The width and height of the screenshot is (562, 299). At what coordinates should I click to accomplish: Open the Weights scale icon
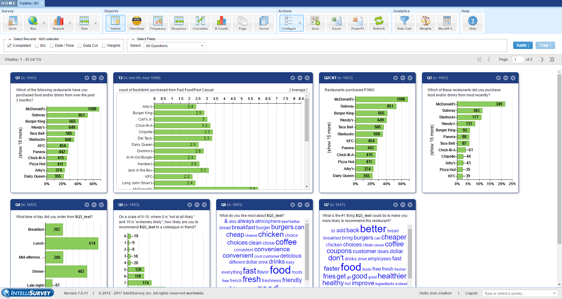coord(426,23)
